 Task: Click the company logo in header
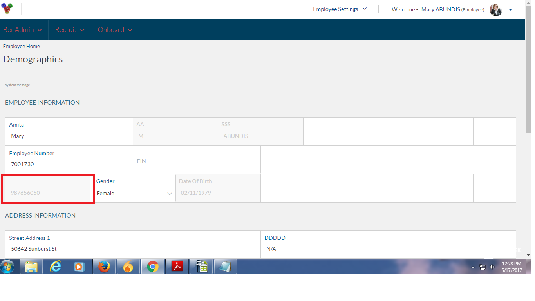7,9
